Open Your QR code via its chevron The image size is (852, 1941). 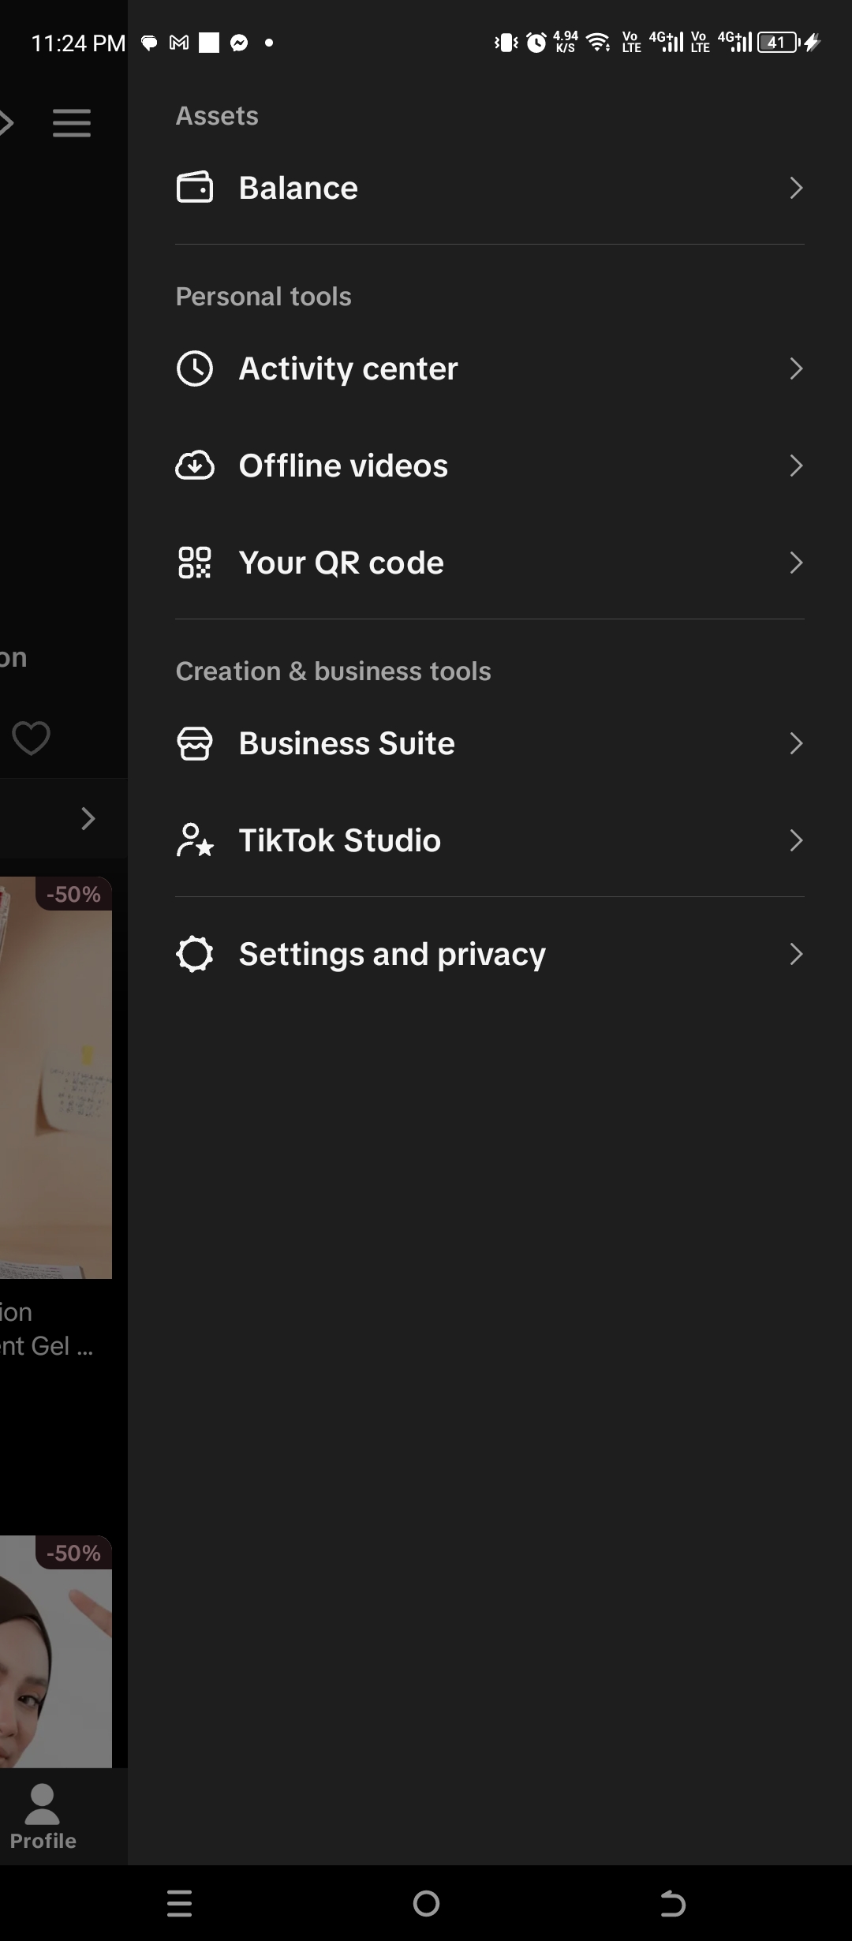[796, 563]
